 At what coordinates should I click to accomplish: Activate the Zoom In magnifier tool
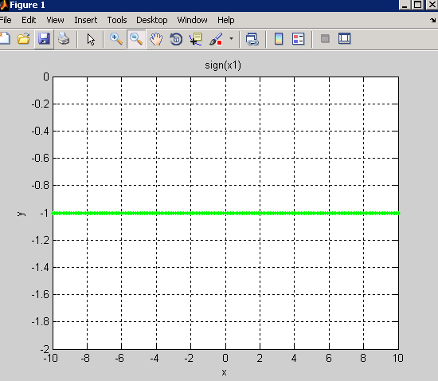116,39
